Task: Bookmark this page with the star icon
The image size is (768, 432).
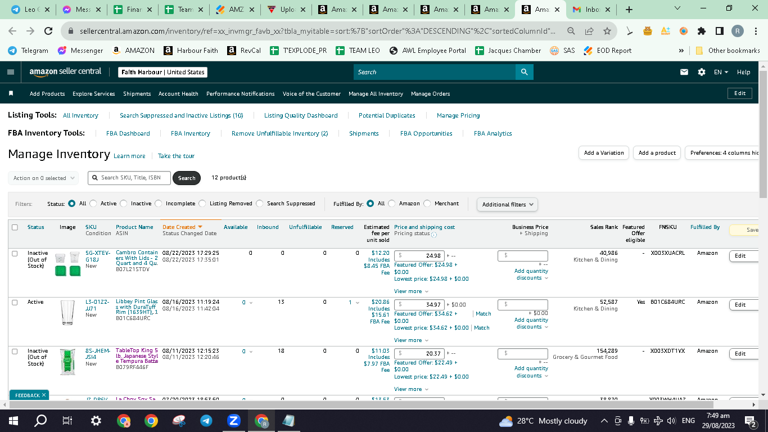Action: 607,31
